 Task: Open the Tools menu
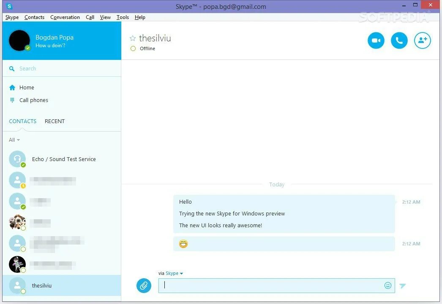(123, 17)
